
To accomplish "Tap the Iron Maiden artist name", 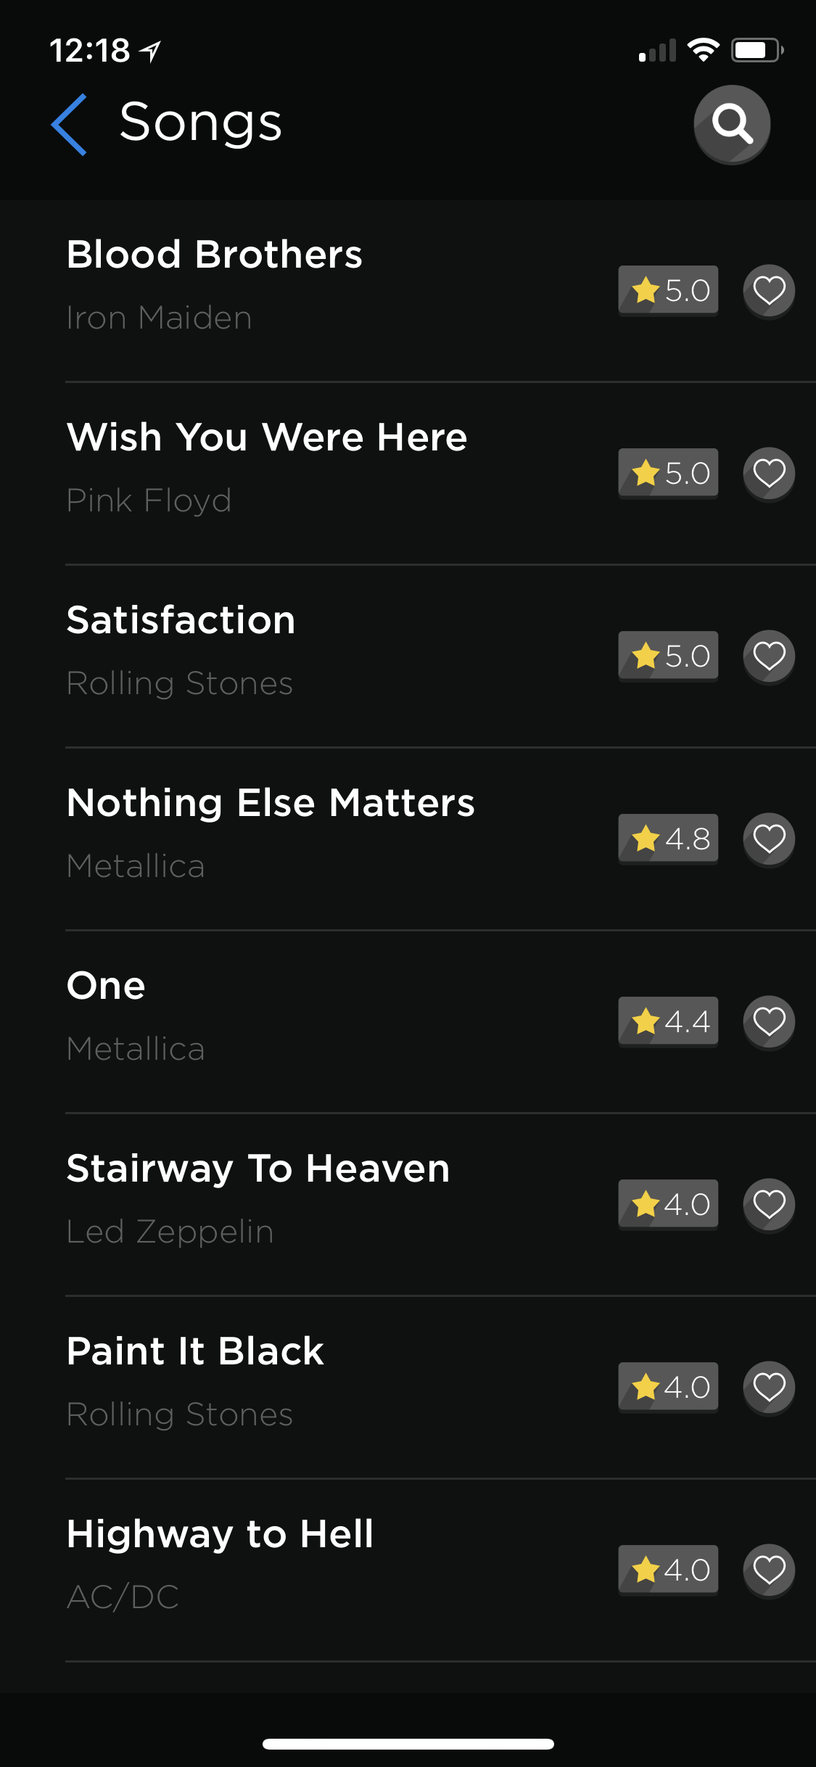I will (159, 318).
